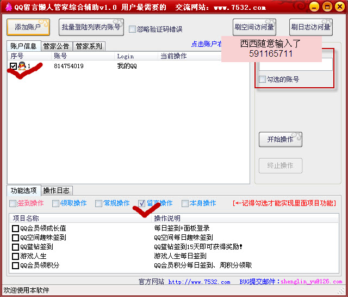
Task: Open the official website link www.7532.com
Action: click(x=199, y=282)
